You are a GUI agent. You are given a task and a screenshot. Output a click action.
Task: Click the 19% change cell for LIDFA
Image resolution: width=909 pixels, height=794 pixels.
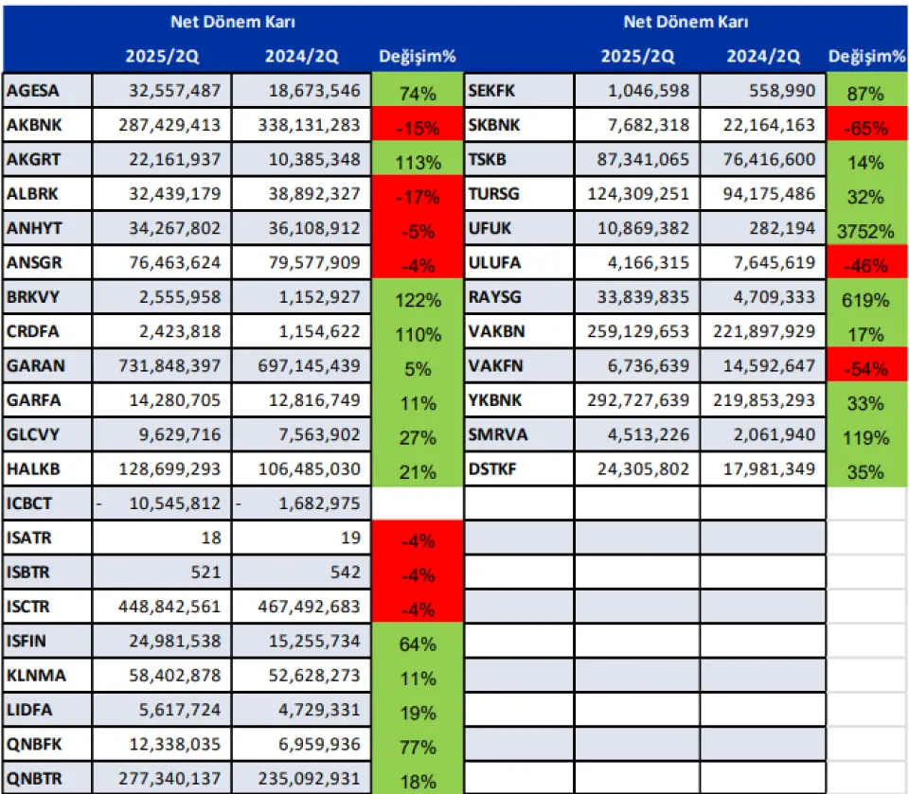418,710
